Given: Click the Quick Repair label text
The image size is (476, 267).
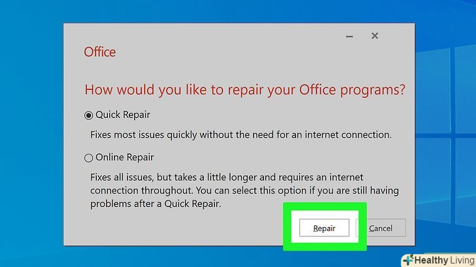Looking at the screenshot, I should click(x=123, y=115).
